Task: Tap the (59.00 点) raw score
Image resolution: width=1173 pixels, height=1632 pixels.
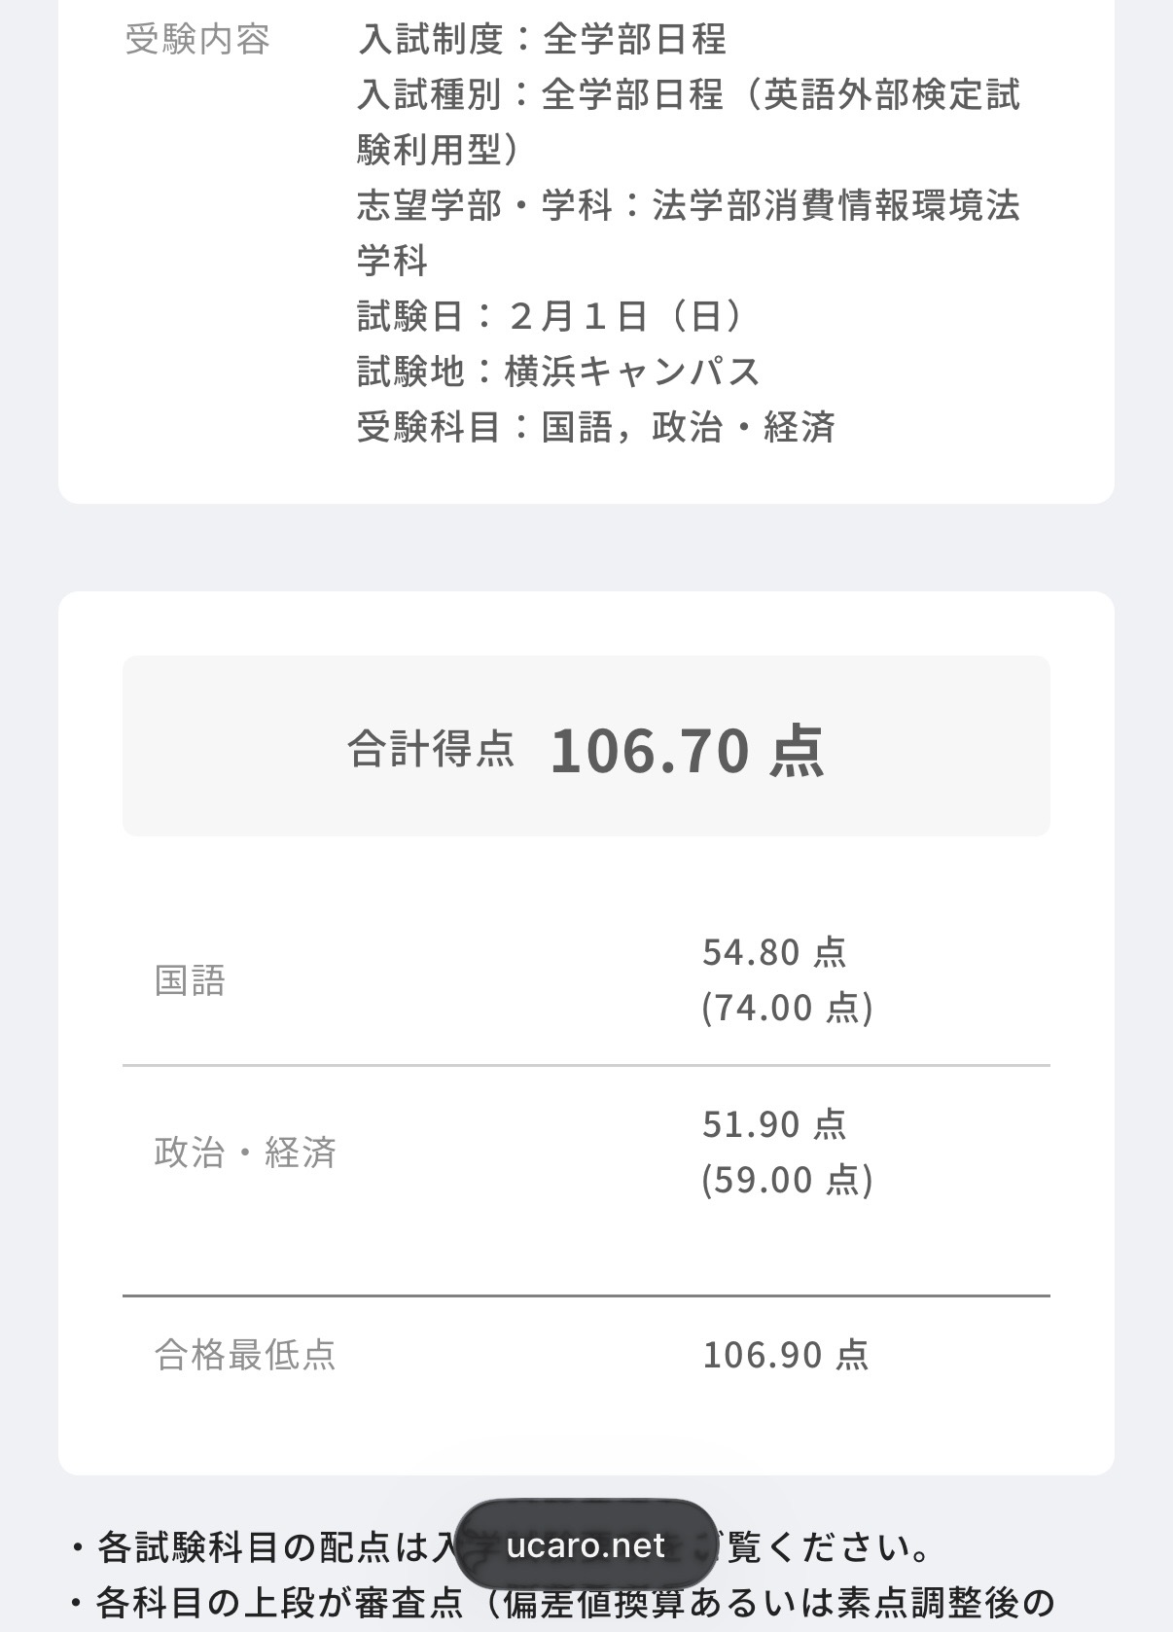Action: [x=787, y=1180]
